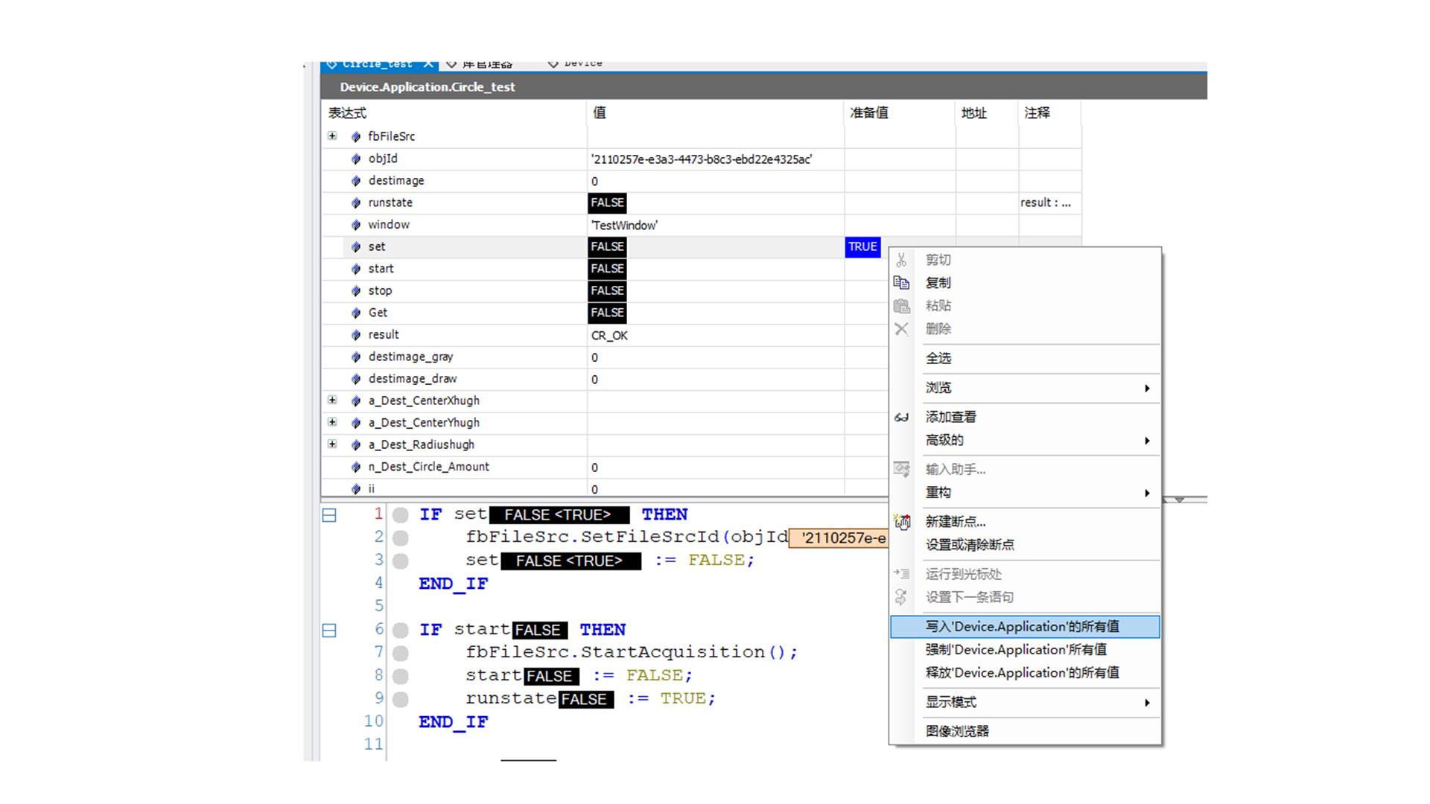Image resolution: width=1430 pixels, height=804 pixels.
Task: Click the objId value field
Action: (x=701, y=159)
